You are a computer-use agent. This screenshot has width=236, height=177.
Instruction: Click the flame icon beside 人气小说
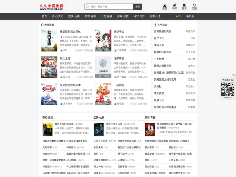coord(155,25)
